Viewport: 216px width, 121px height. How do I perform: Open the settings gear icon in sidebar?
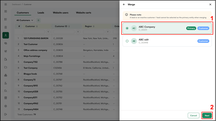point(6,106)
